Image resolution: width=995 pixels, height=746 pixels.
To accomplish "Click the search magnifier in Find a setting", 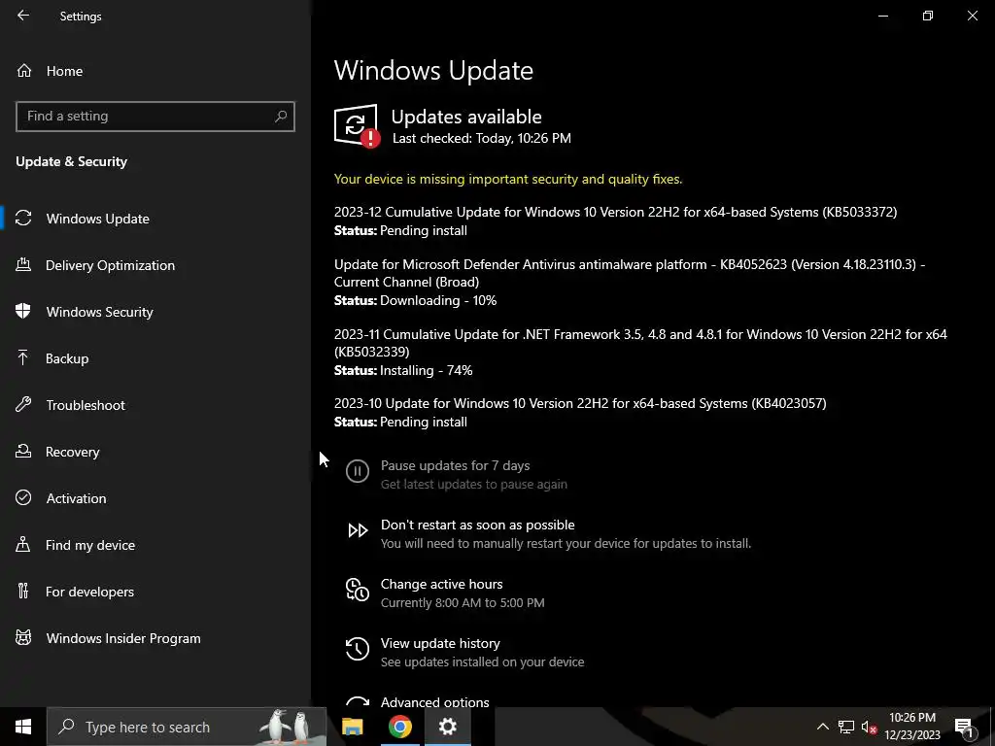I will [x=281, y=117].
